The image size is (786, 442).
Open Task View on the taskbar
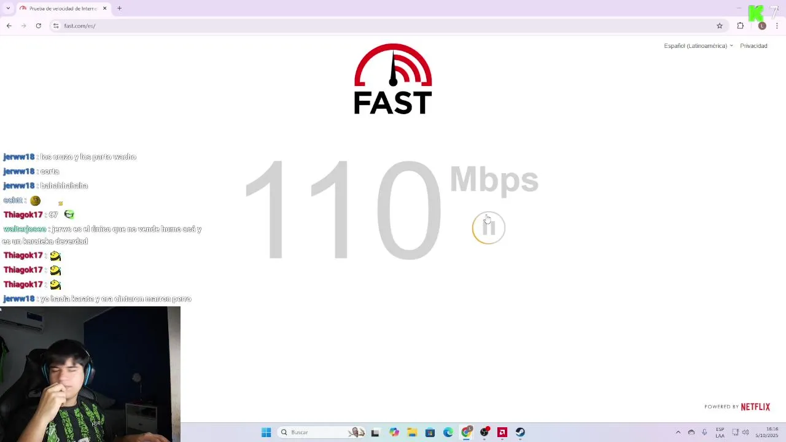coord(375,432)
